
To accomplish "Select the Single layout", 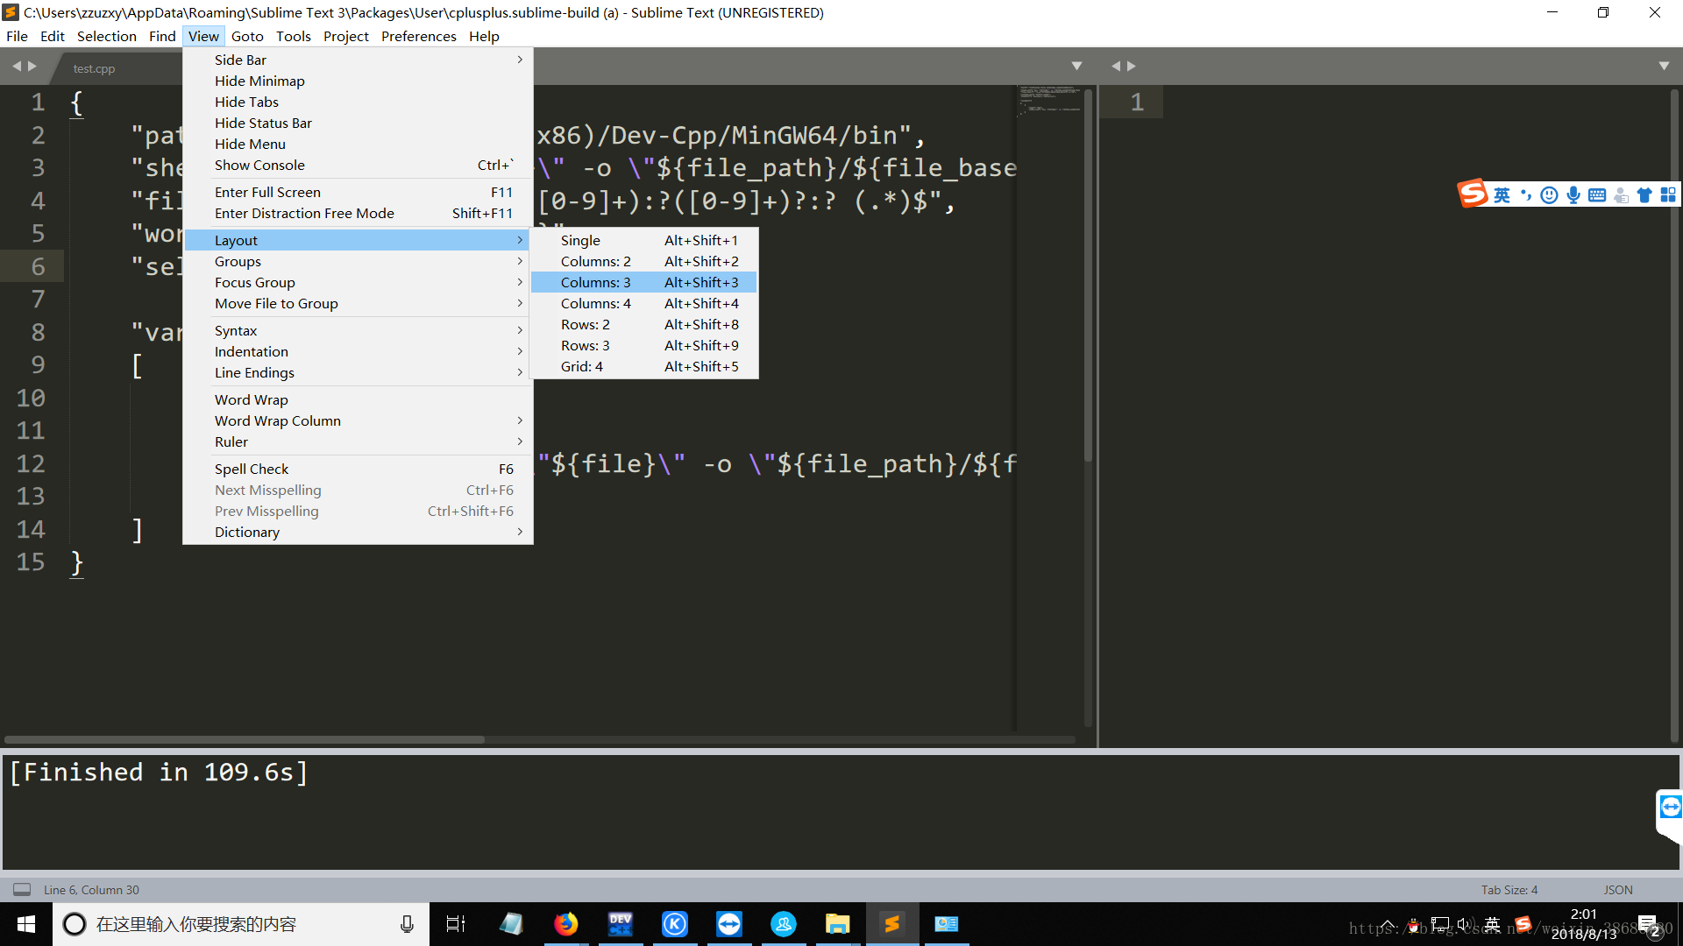I will 644,240.
